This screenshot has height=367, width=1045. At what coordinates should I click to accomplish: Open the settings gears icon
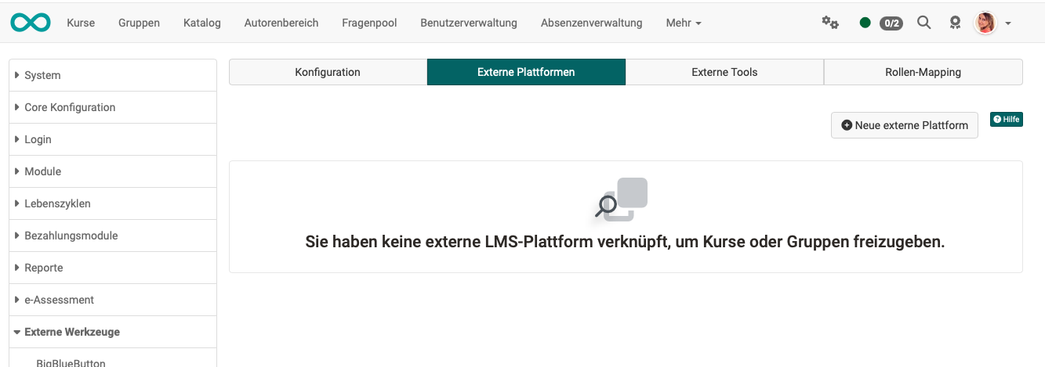click(x=830, y=23)
